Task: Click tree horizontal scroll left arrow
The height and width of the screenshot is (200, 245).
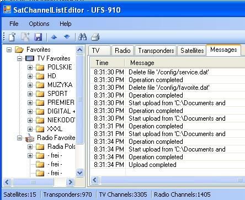Action: [x=7, y=182]
